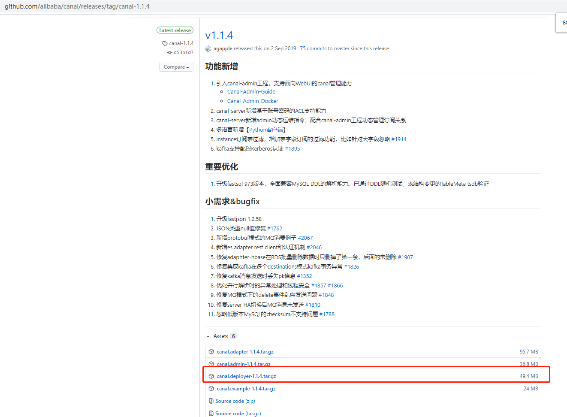Click agapple's avatar image

tap(208, 49)
